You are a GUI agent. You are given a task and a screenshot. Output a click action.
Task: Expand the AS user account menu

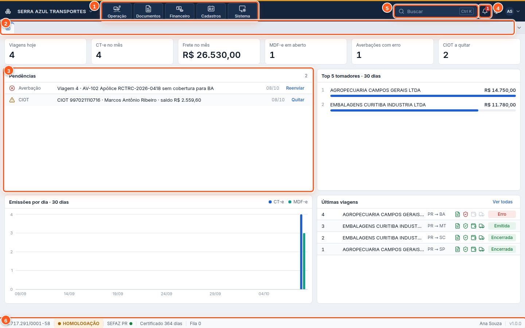pos(513,11)
